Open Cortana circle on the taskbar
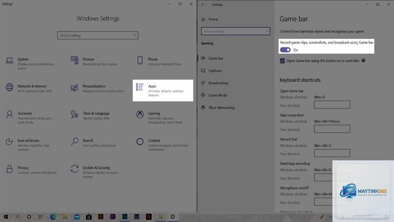This screenshot has width=394, height=222. pyautogui.click(x=29, y=217)
